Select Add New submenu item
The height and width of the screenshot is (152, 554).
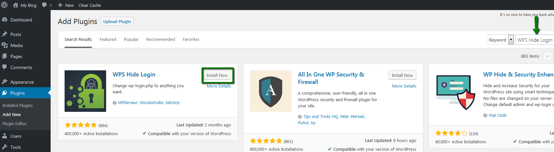(12, 114)
